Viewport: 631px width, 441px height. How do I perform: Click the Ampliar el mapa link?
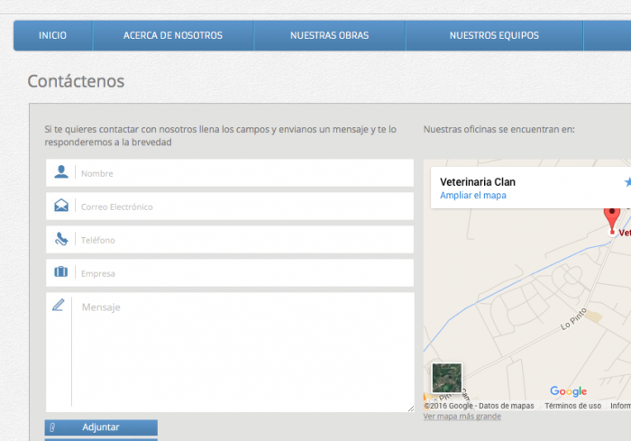pyautogui.click(x=472, y=196)
